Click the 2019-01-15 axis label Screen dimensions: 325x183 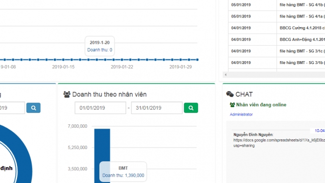63,67
